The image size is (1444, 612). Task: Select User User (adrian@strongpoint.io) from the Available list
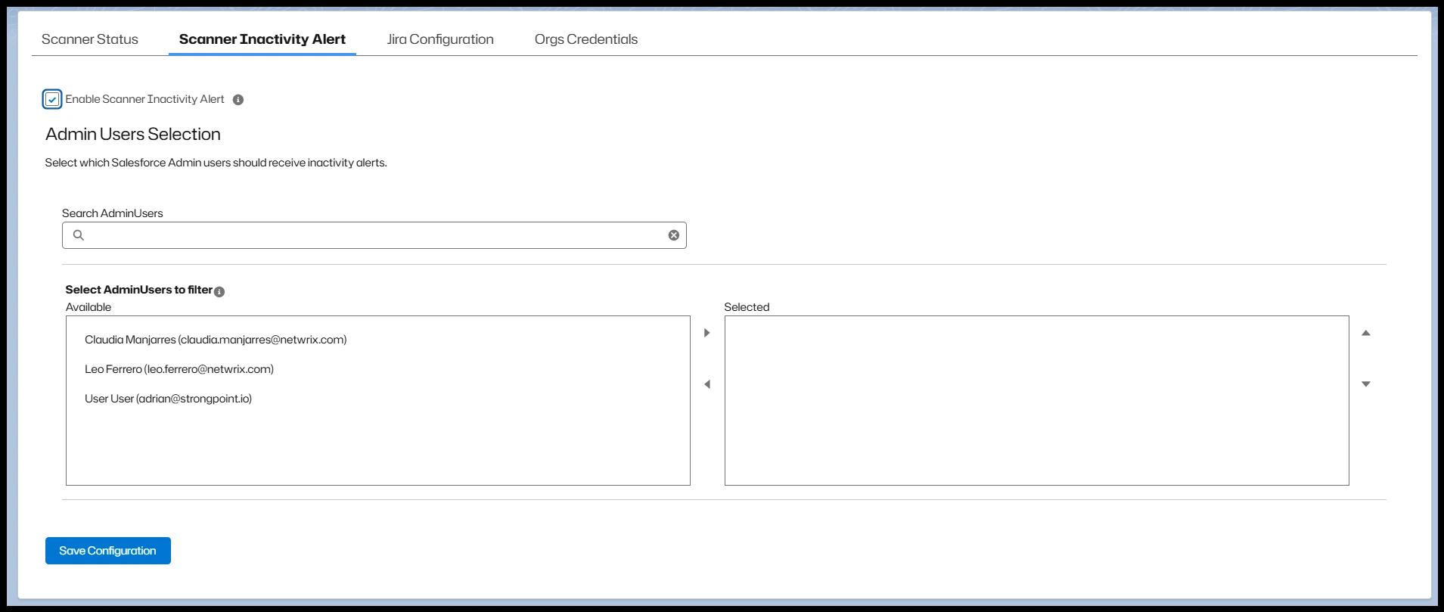168,399
